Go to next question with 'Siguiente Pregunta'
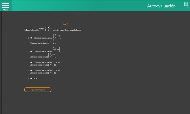This screenshot has width=190, height=114. tap(38, 90)
